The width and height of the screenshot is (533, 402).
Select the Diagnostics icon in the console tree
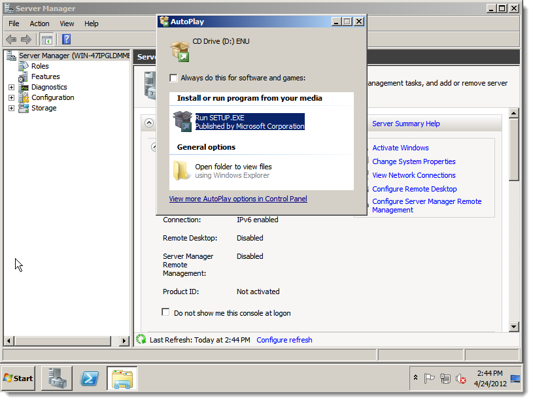pyautogui.click(x=24, y=87)
